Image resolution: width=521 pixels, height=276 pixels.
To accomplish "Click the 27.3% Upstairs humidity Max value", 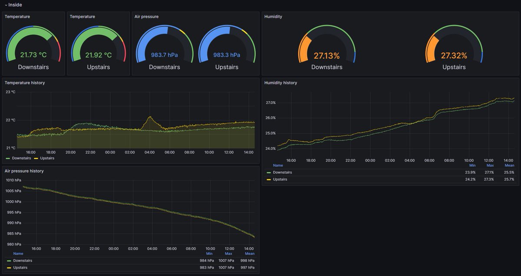I will click(488, 179).
